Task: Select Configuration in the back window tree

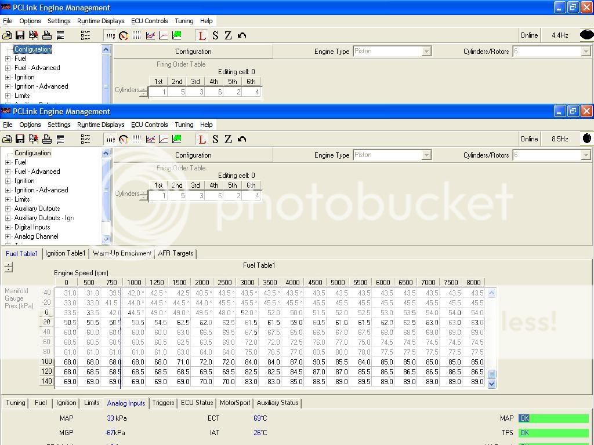Action: (32, 49)
